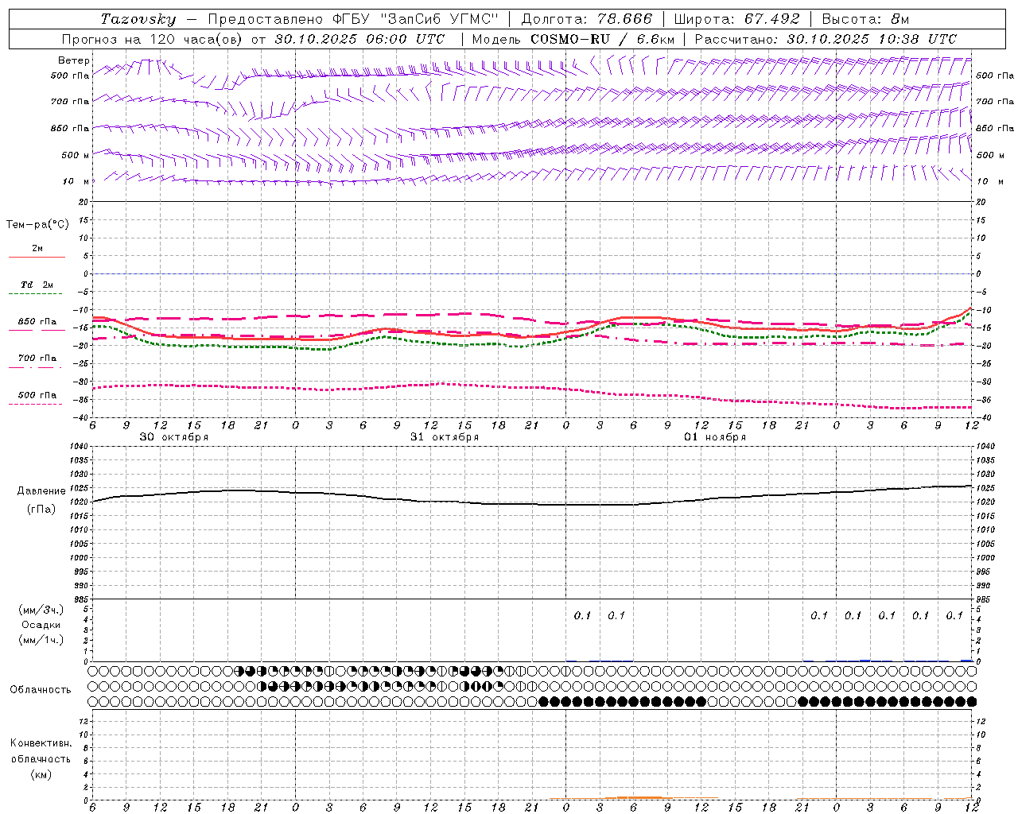
Task: Click the elevation text Высота: 8м
Action: point(865,19)
